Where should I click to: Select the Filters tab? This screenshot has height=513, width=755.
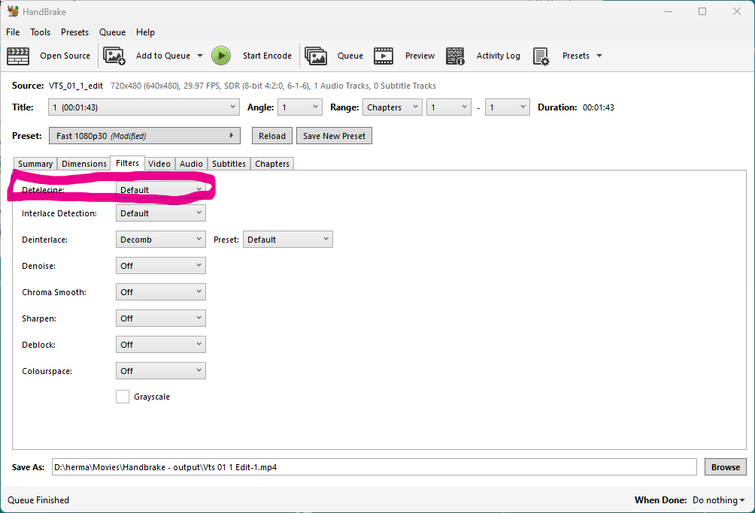tap(127, 163)
